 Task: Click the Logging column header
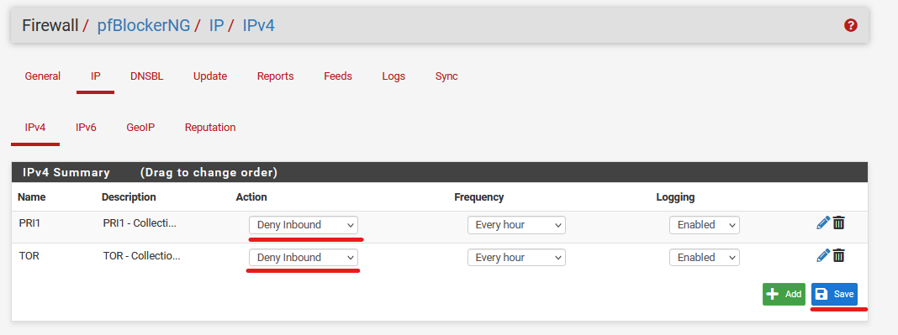point(675,197)
